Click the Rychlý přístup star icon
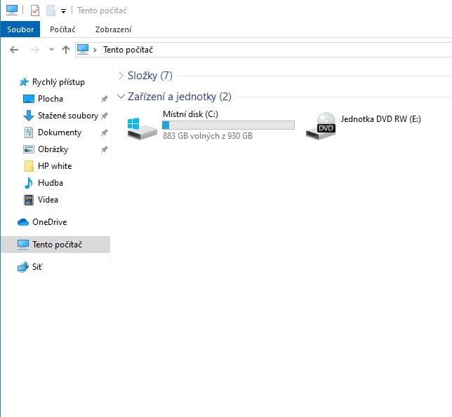 [x=24, y=82]
